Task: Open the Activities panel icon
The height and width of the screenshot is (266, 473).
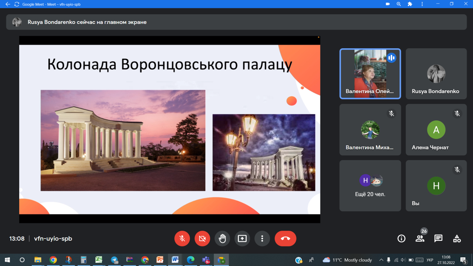Action: tap(457, 239)
